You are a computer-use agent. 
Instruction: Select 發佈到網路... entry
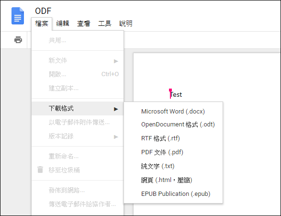(x=78, y=190)
